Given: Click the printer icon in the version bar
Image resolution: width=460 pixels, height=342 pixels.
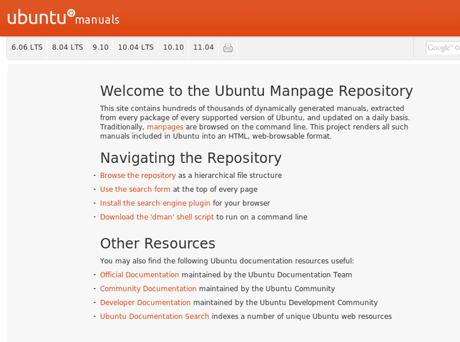Looking at the screenshot, I should click(x=227, y=47).
